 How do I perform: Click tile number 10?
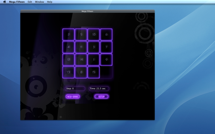pos(94,35)
